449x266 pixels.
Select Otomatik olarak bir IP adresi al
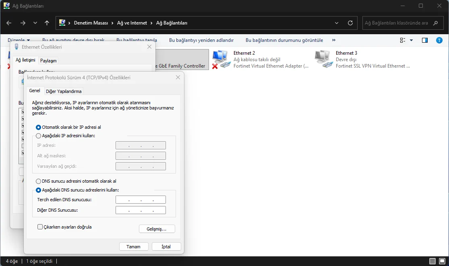(68, 127)
